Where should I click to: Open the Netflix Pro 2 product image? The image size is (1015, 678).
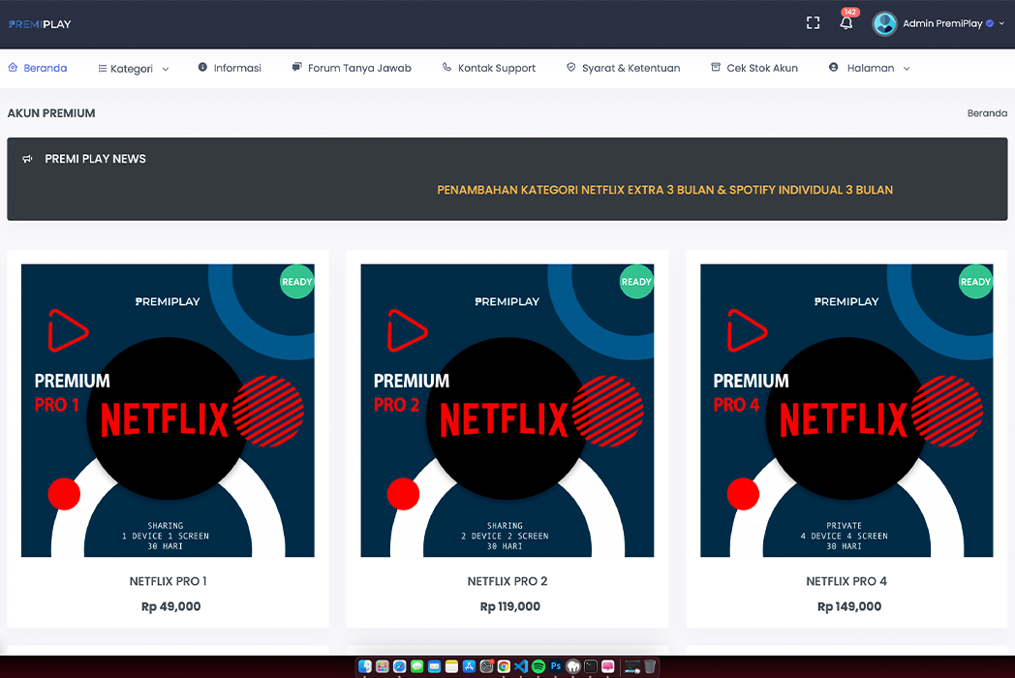507,410
